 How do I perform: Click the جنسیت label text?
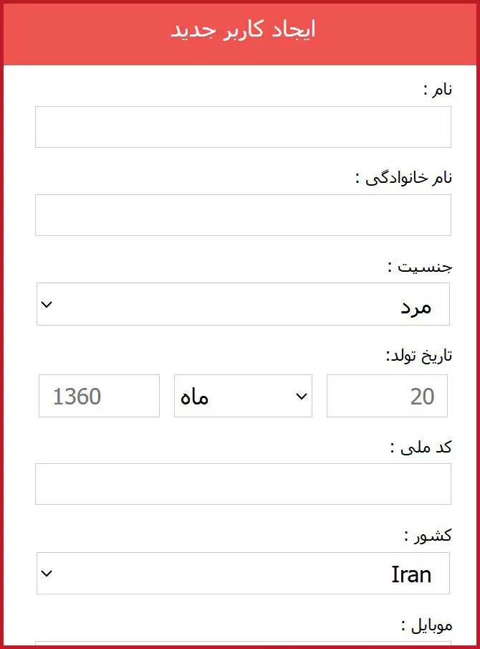tap(420, 267)
